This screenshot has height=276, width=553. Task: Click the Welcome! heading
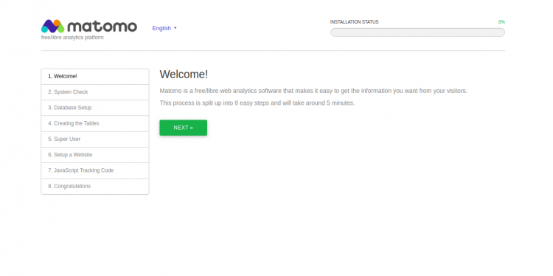[184, 75]
